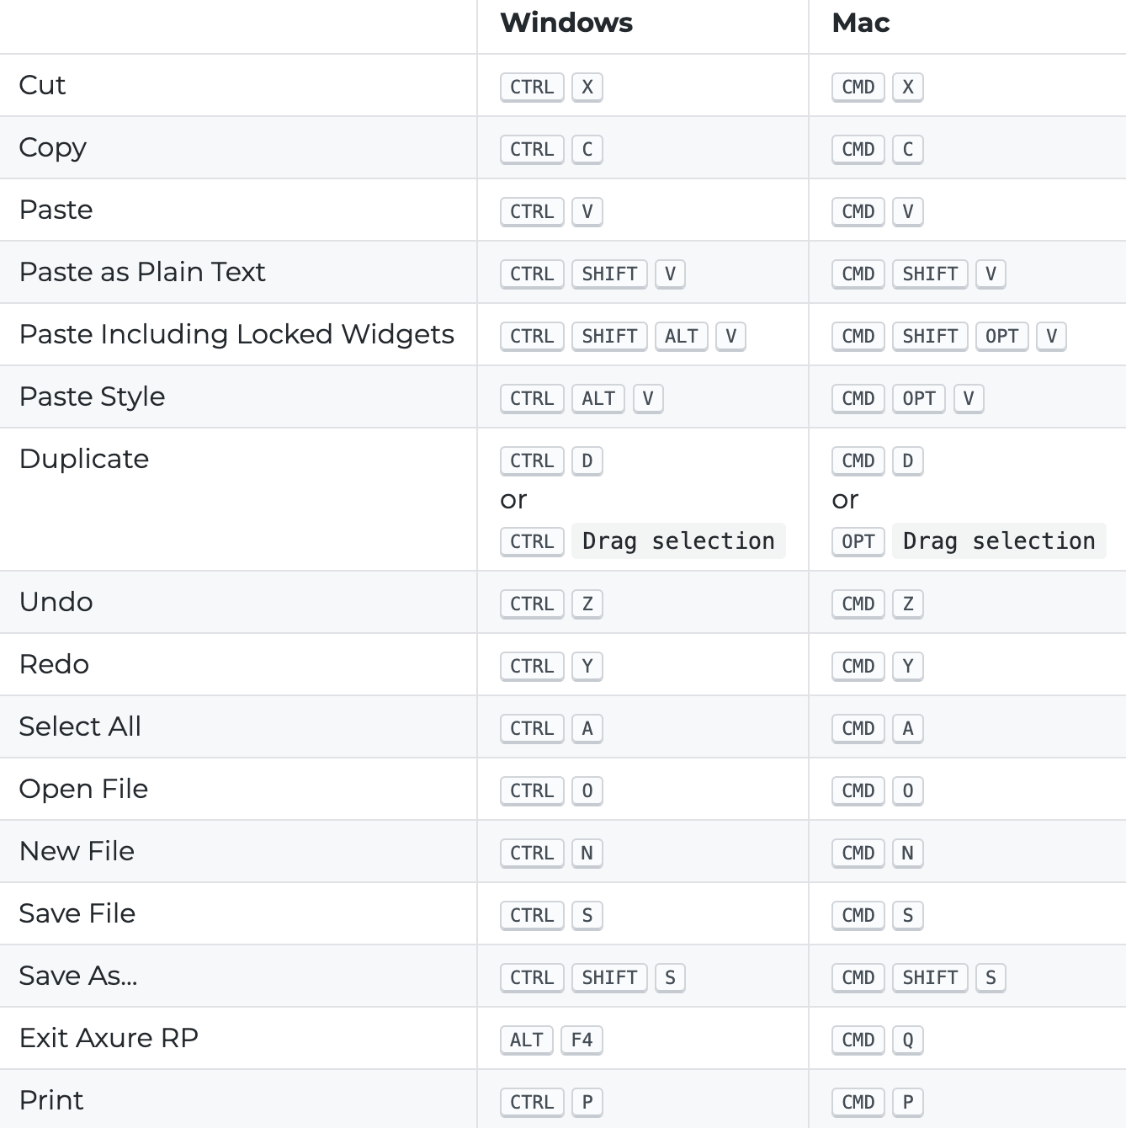Select the Windows Drag selection code text
Viewport: 1126px width, 1128px height.
(x=678, y=540)
